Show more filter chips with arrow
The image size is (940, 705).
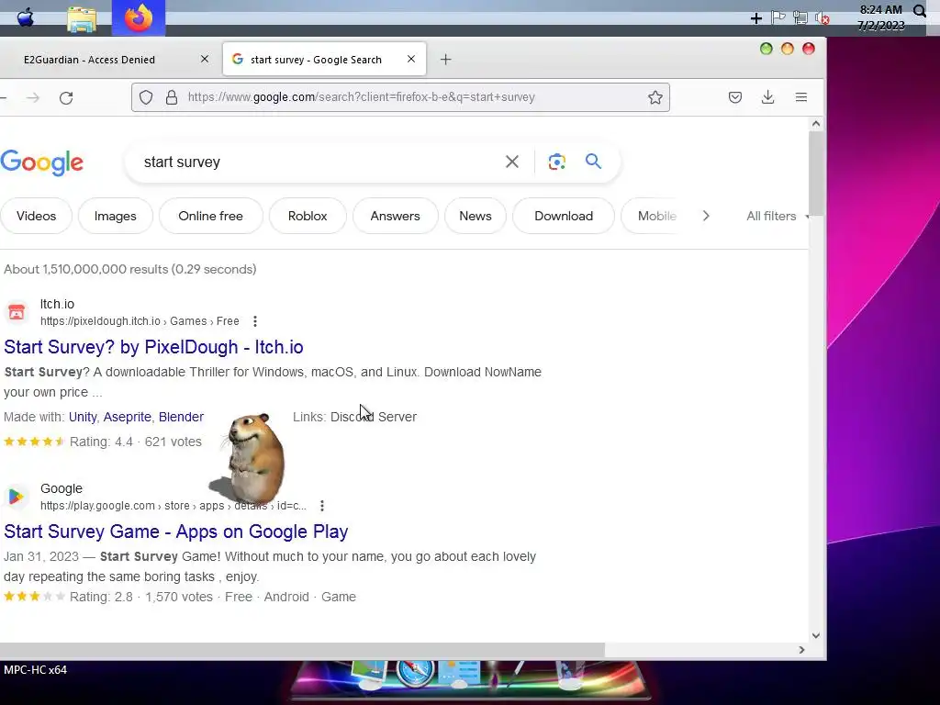pyautogui.click(x=706, y=216)
